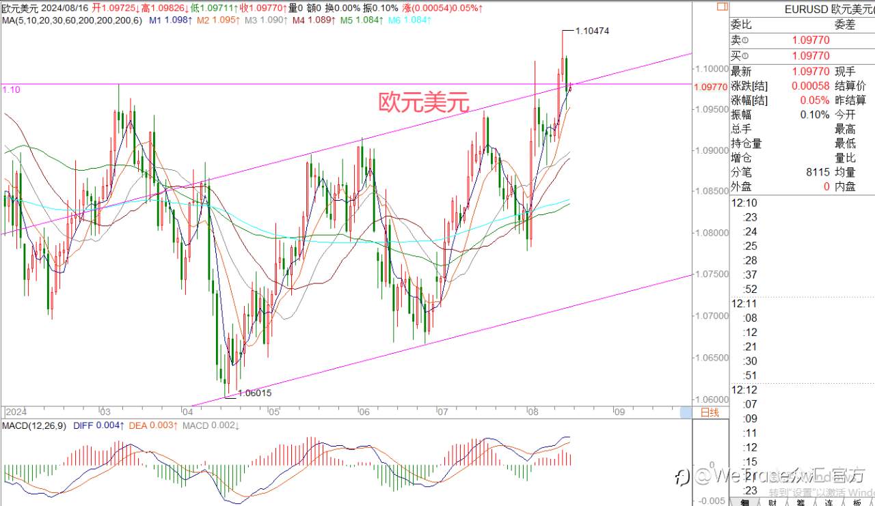Click the circled-1 marker next to 买
This screenshot has height=506, width=875.
coord(746,56)
